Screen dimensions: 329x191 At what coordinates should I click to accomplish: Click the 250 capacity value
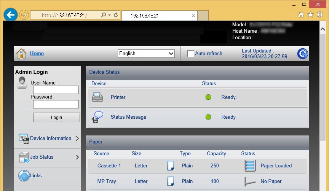pyautogui.click(x=215, y=166)
